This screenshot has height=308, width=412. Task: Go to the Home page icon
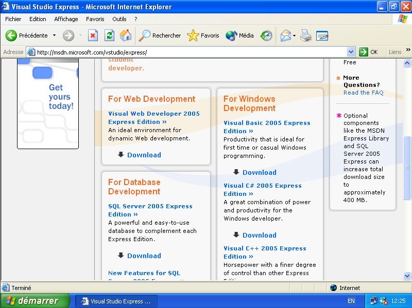[125, 35]
